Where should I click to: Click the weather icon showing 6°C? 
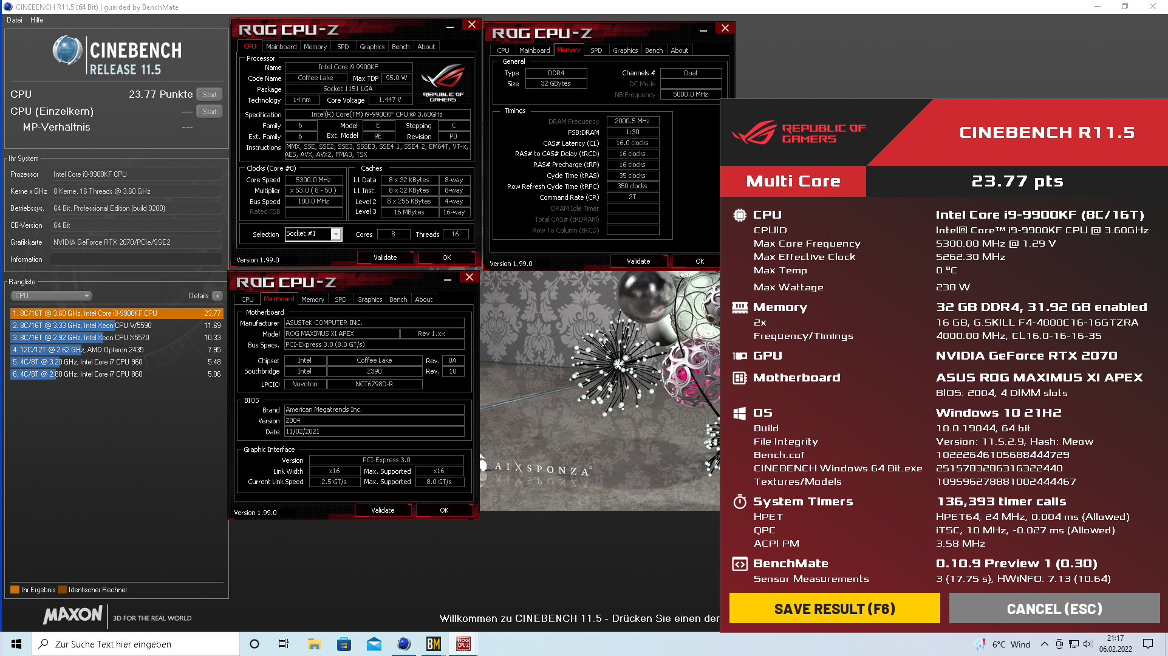coord(980,644)
